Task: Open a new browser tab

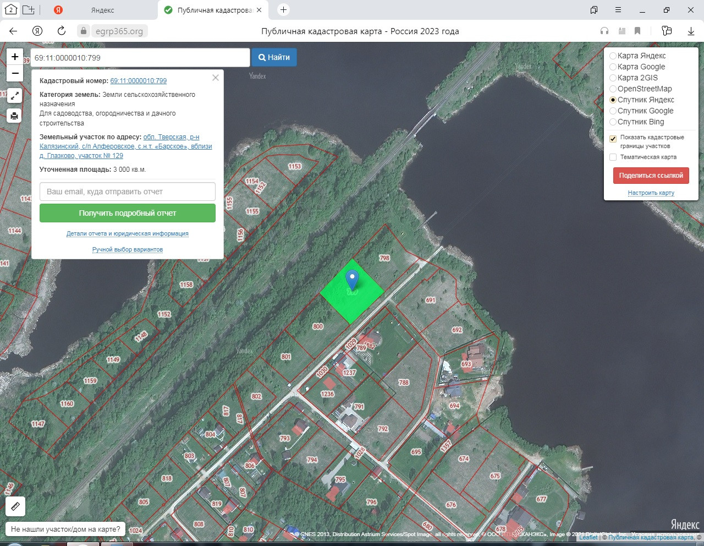Action: 283,9
